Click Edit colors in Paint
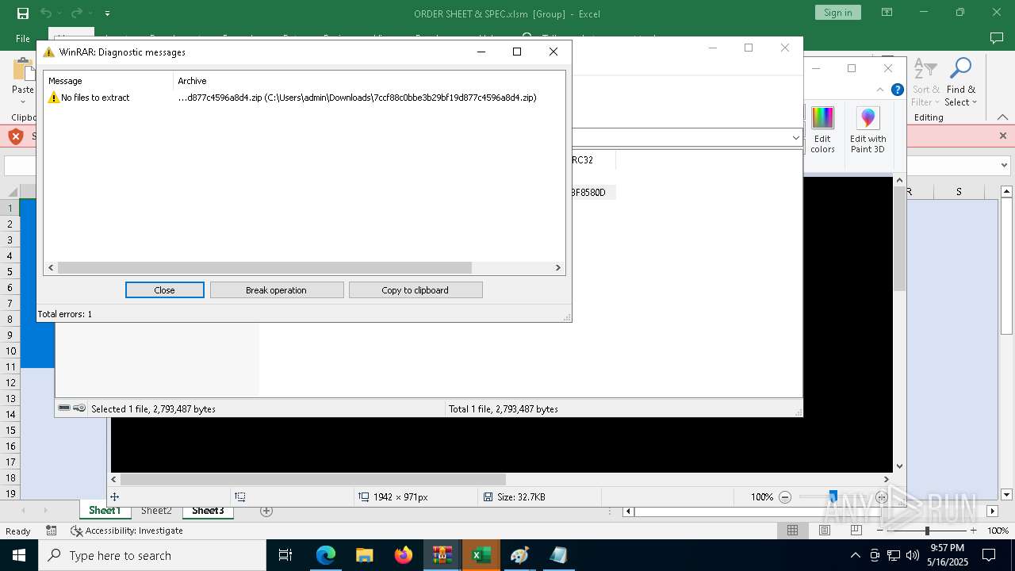1015x571 pixels. pos(822,130)
